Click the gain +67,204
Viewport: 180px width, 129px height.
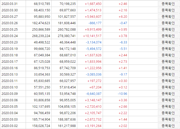coord(95,87)
